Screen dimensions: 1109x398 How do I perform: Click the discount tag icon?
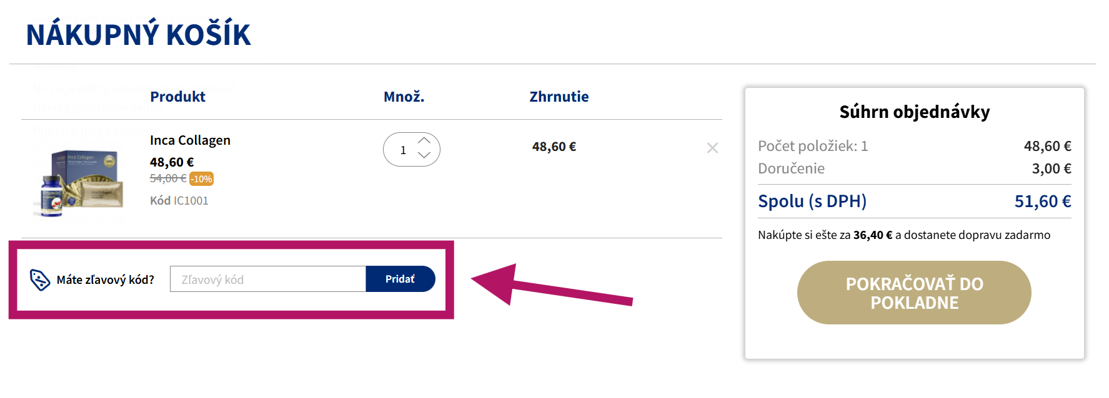pos(39,279)
